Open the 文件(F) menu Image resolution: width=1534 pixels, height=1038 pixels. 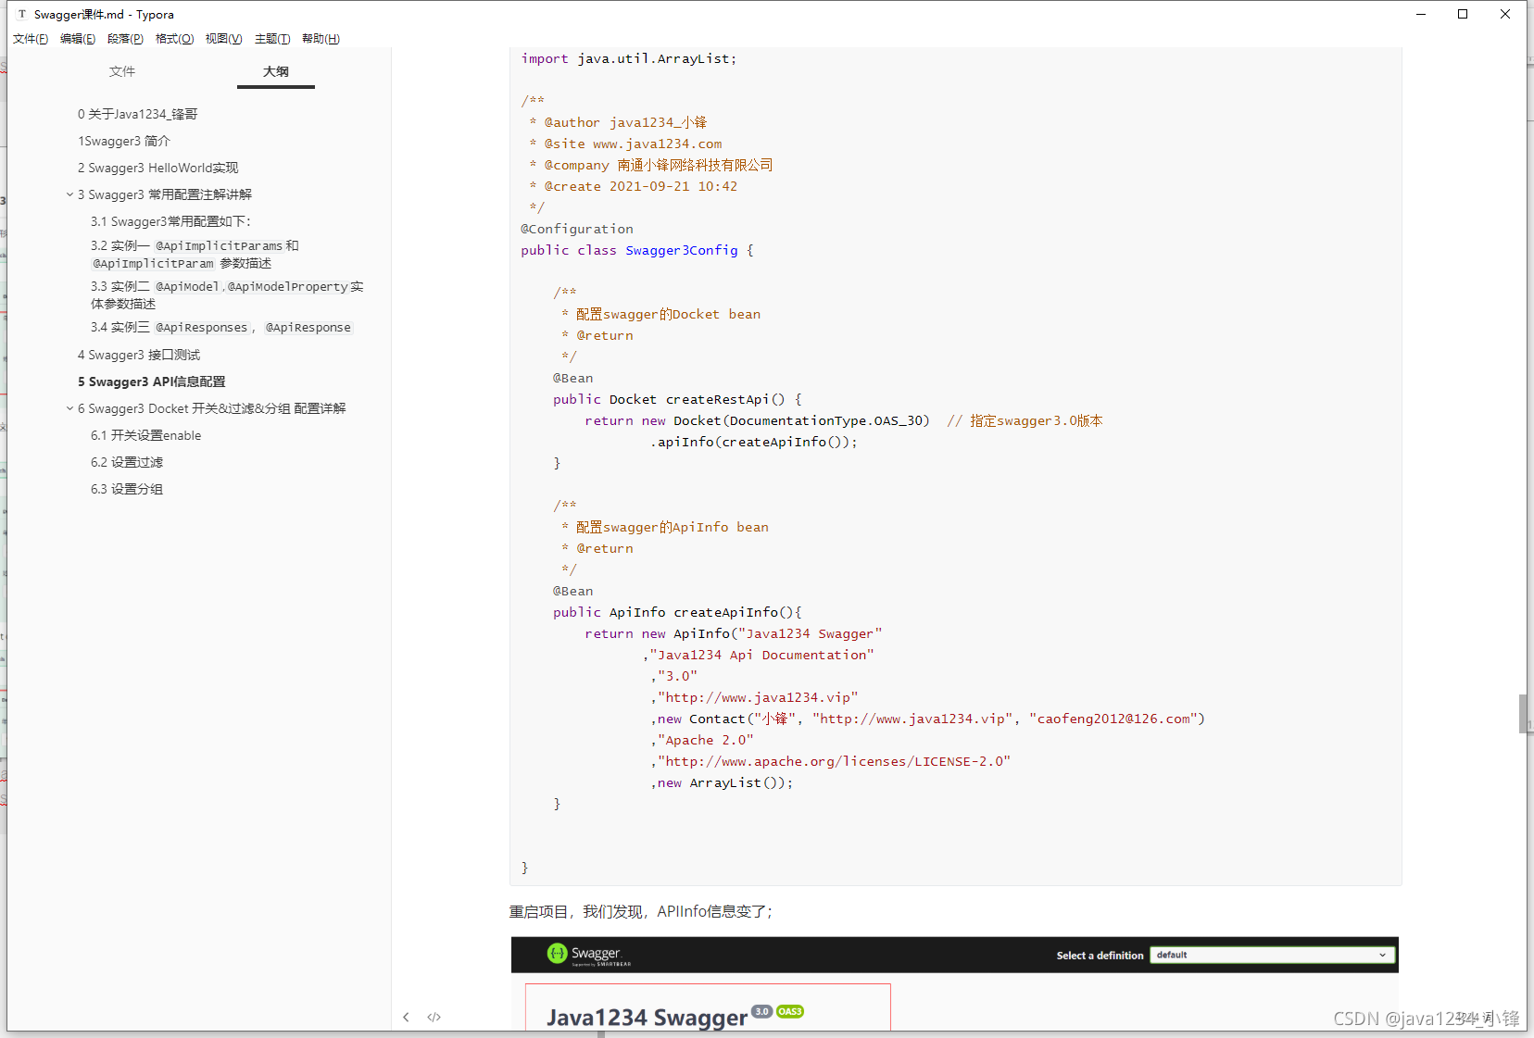coord(31,39)
